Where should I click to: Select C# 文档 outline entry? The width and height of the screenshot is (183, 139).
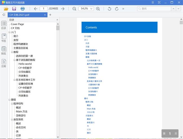[x=15, y=28]
